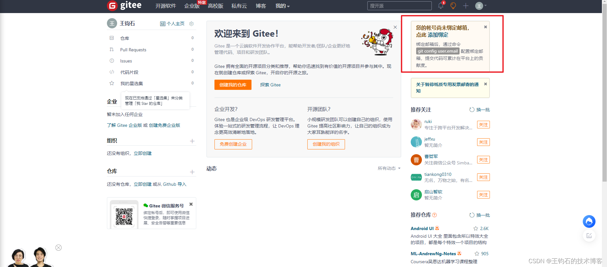
Task: Click the 创建我的仓库 button
Action: click(233, 85)
